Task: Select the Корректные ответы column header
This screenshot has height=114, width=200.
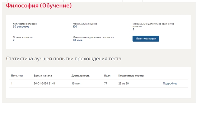Action: click(131, 75)
